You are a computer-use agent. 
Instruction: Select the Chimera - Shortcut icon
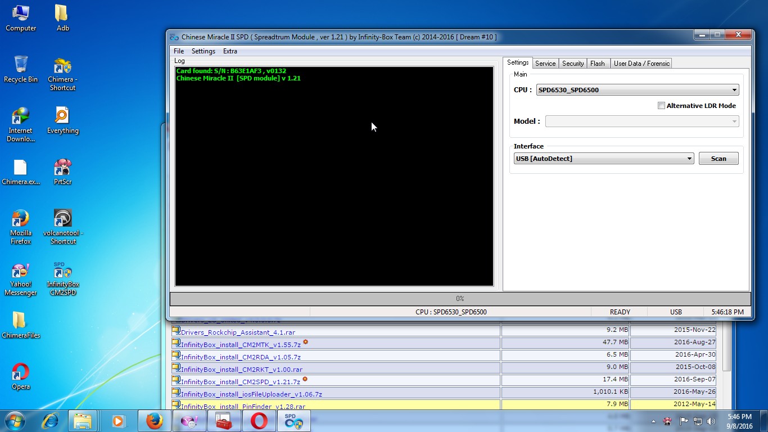tap(62, 74)
